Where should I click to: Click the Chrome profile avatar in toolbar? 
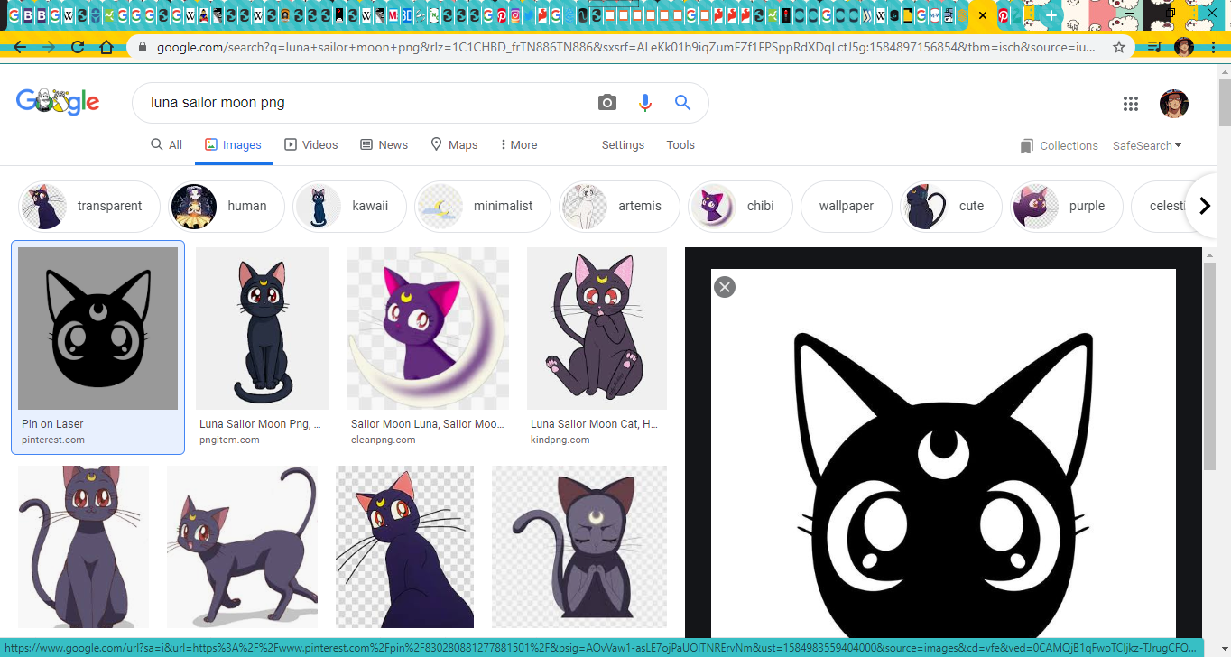point(1184,47)
